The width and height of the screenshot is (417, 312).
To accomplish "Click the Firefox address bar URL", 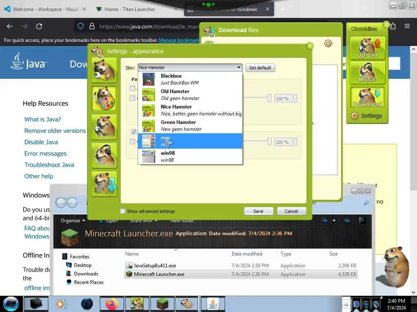I will pyautogui.click(x=149, y=26).
